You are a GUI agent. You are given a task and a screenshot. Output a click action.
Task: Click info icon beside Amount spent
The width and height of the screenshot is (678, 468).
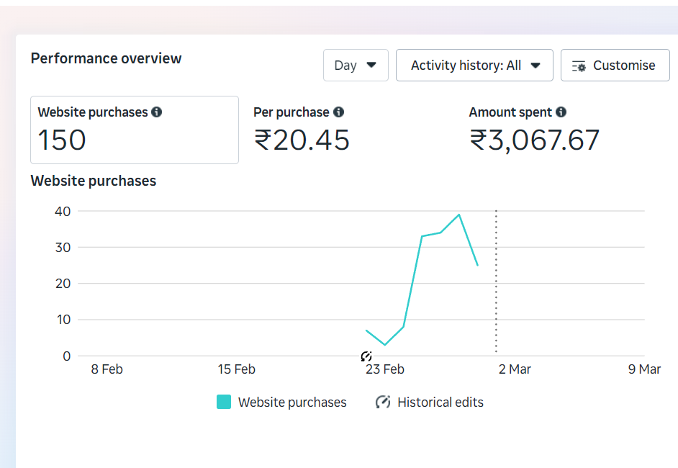coord(561,112)
